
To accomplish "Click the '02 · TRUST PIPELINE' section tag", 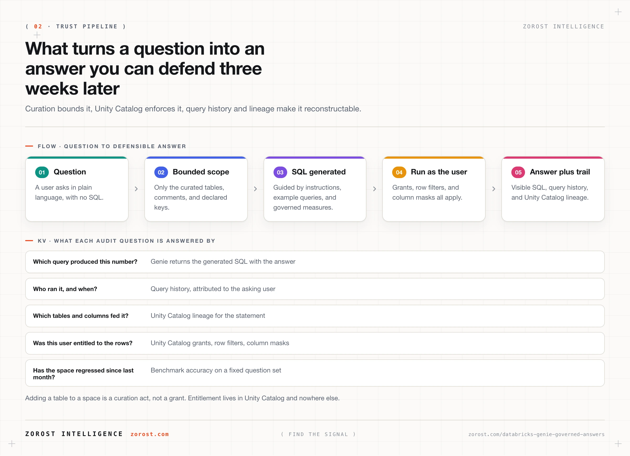I will pyautogui.click(x=76, y=26).
